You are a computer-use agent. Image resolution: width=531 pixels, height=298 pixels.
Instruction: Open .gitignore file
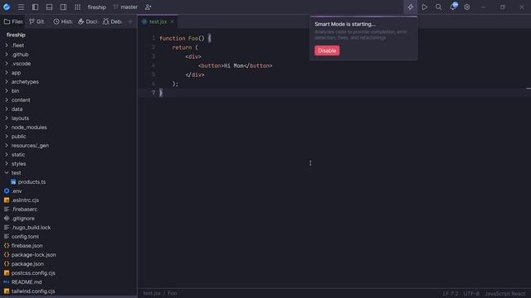(x=69, y=219)
